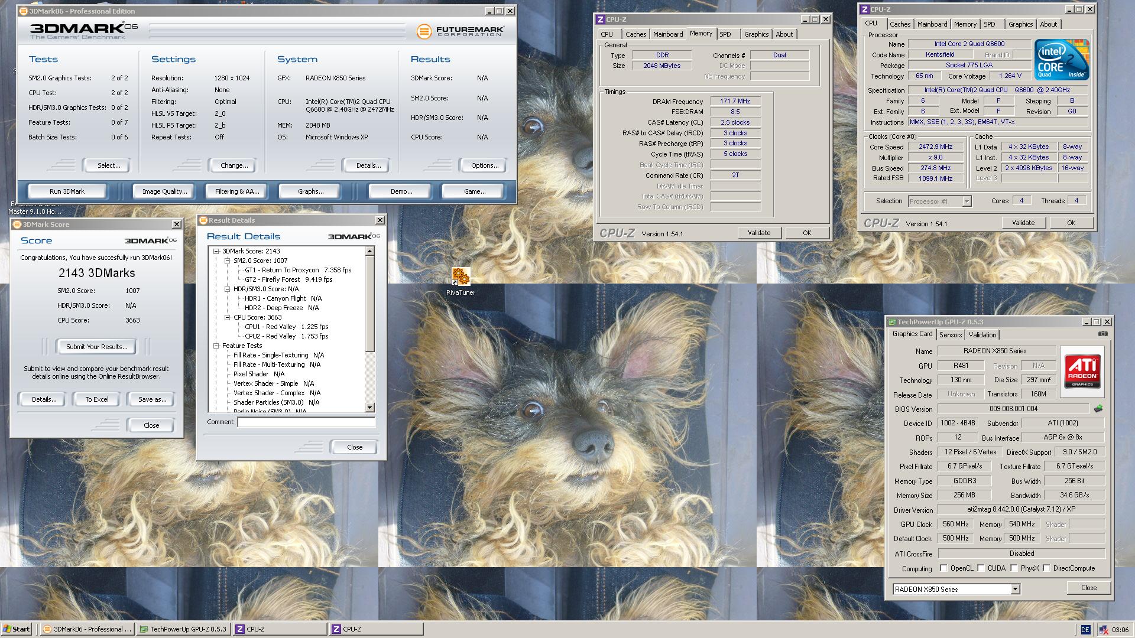Enable the DirectCompute checkbox

[1046, 568]
